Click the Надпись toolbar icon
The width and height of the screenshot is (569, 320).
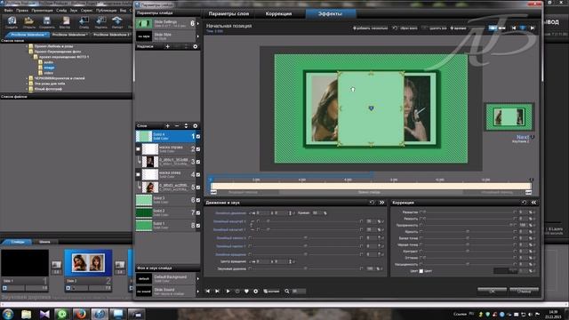(x=100, y=21)
